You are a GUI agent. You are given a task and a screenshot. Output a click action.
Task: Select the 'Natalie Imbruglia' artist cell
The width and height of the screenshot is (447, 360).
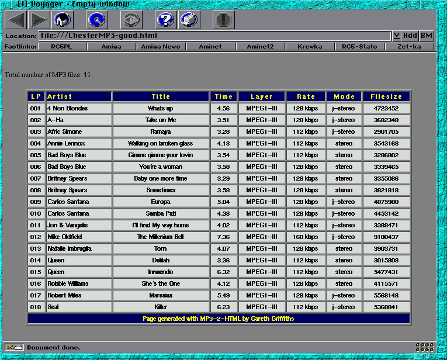click(79, 248)
